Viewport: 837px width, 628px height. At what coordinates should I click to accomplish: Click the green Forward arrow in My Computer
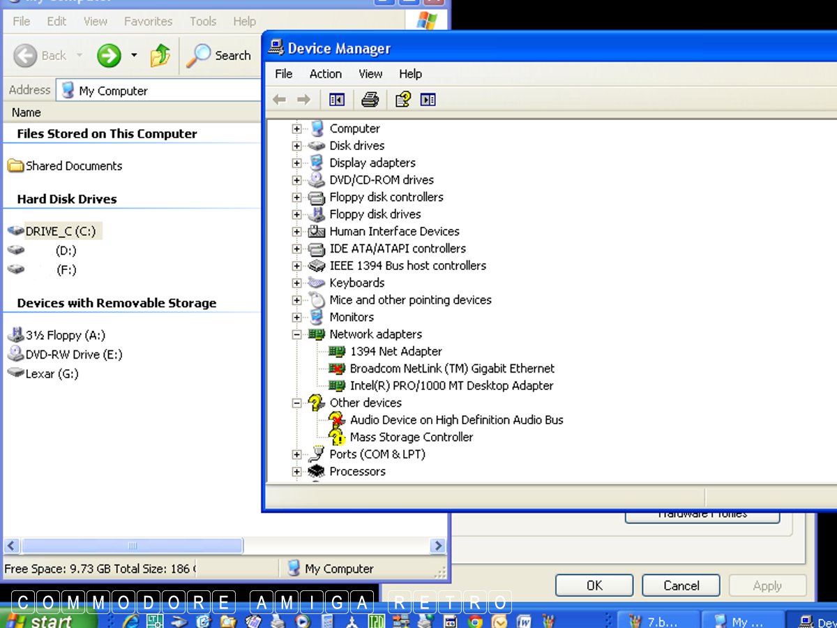109,55
